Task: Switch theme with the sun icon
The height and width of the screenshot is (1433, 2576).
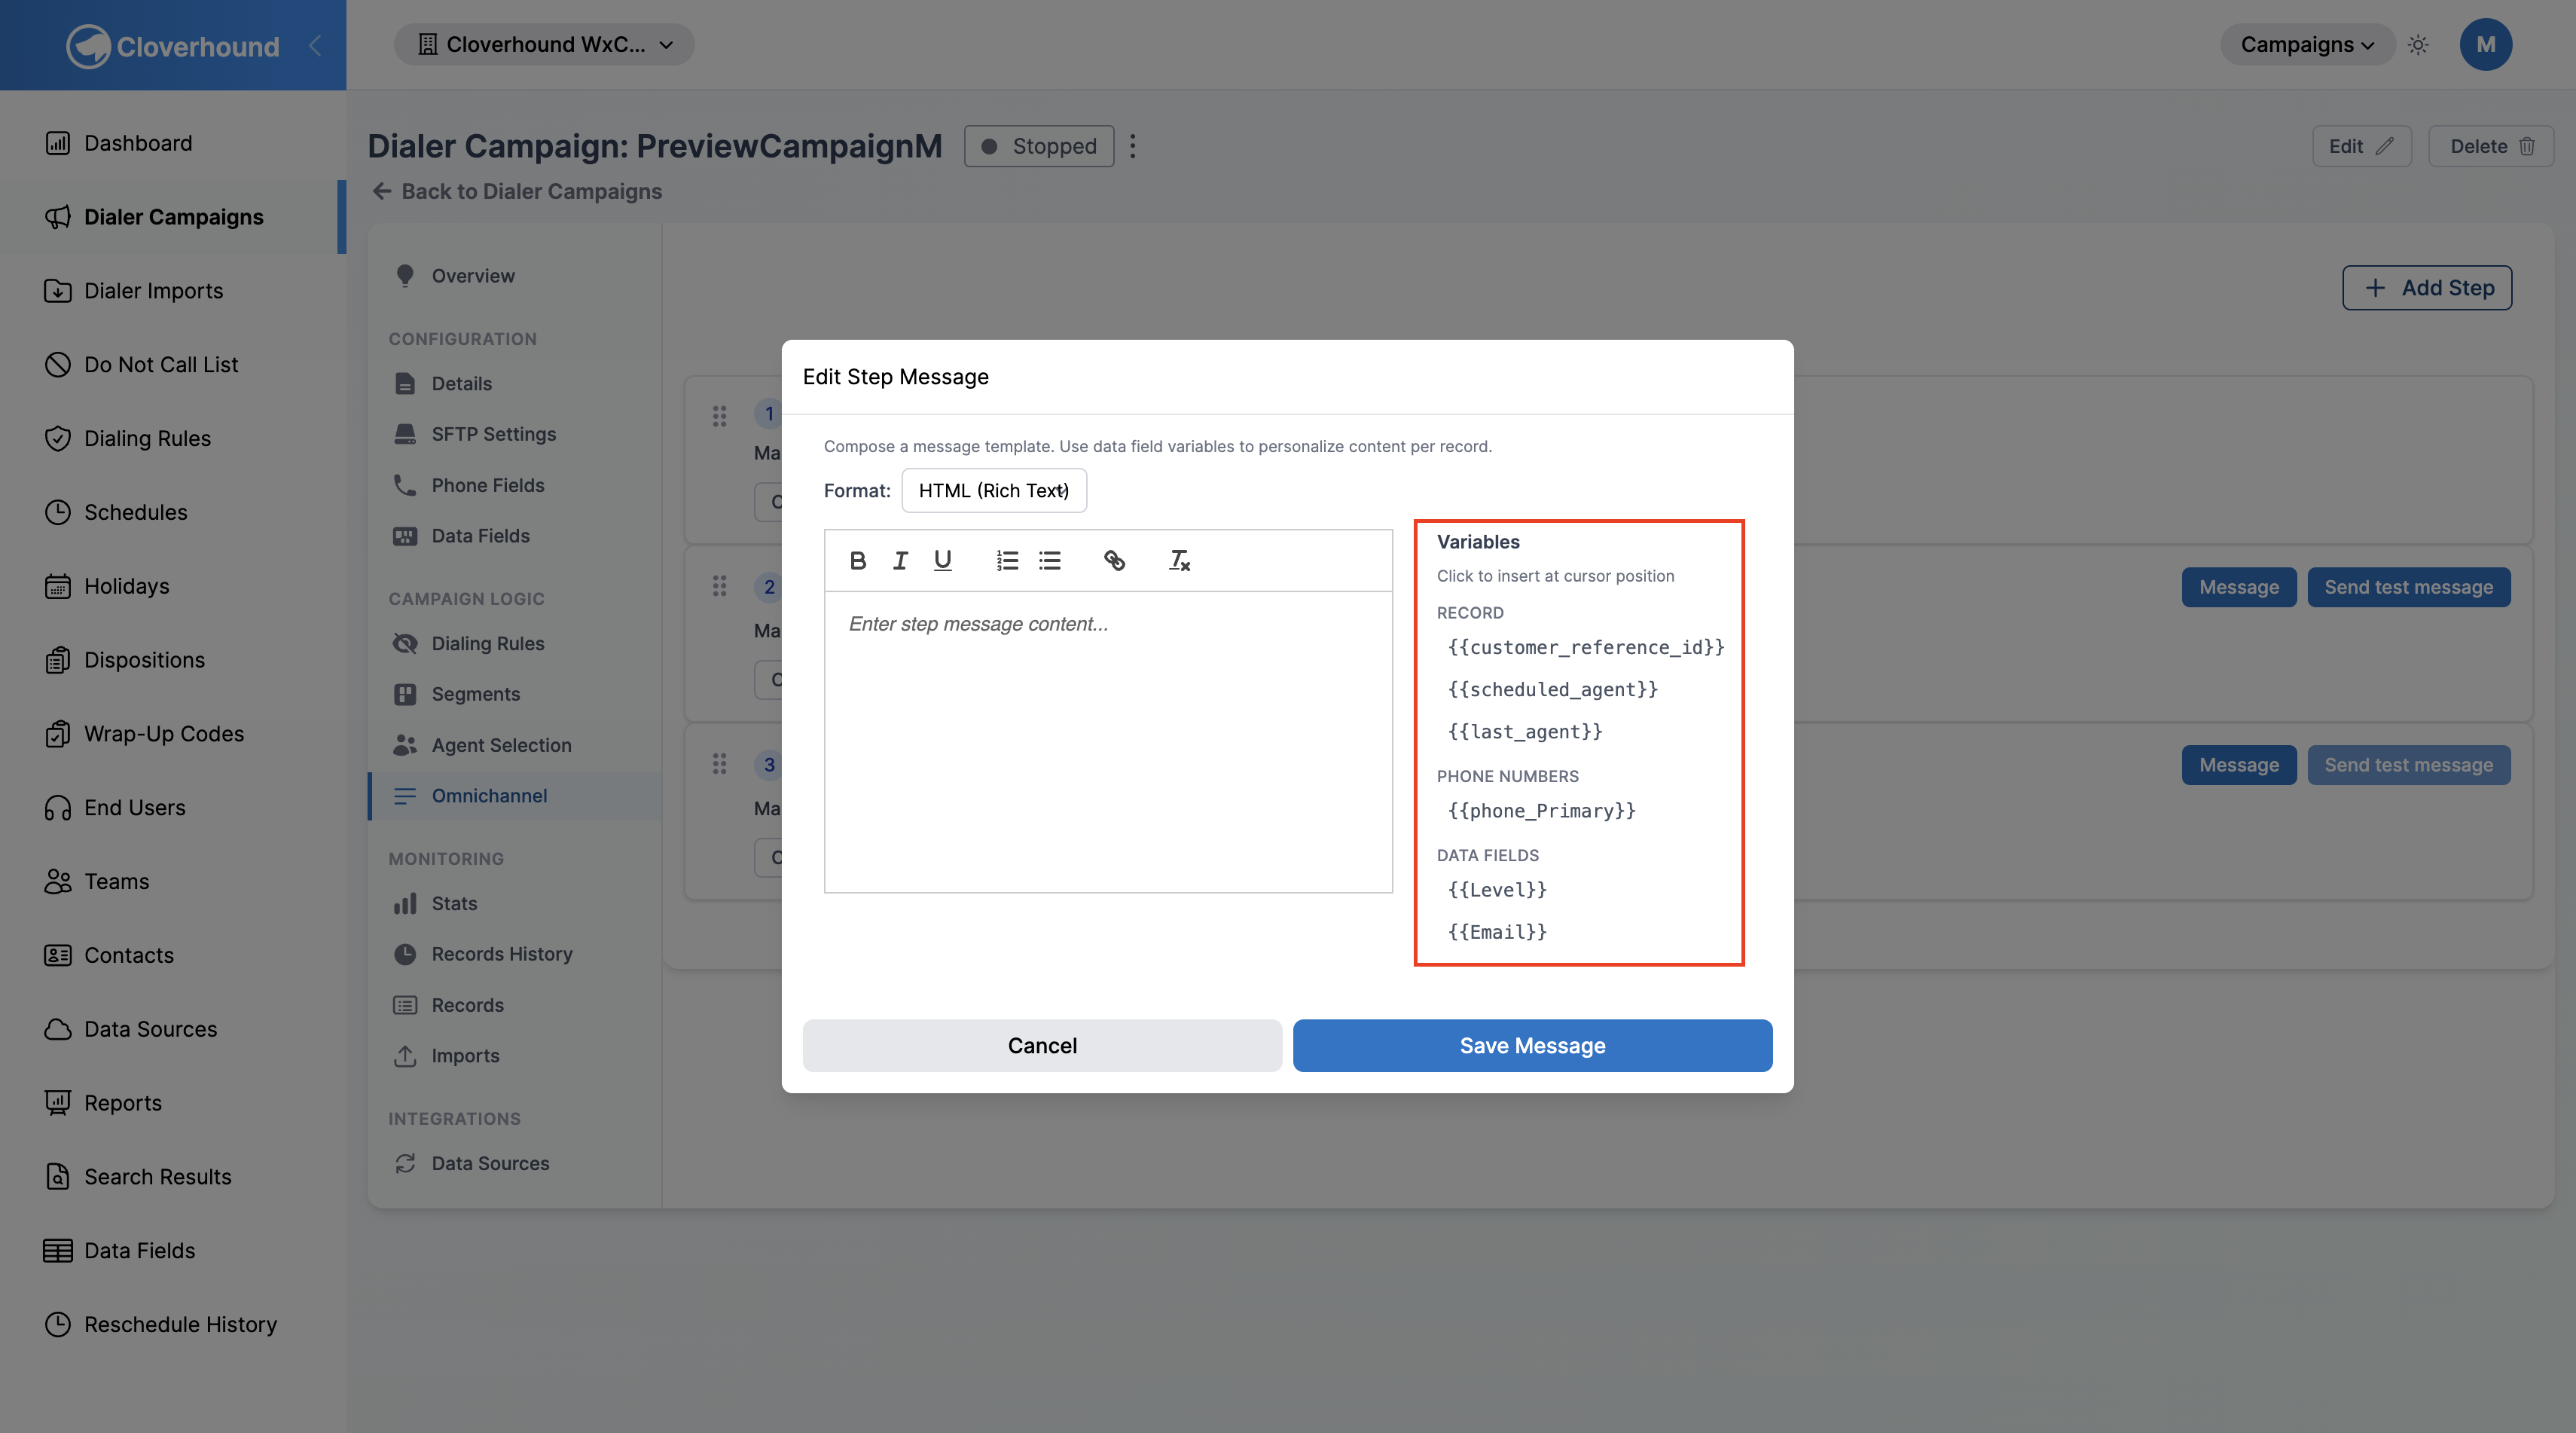Action: tap(2418, 45)
